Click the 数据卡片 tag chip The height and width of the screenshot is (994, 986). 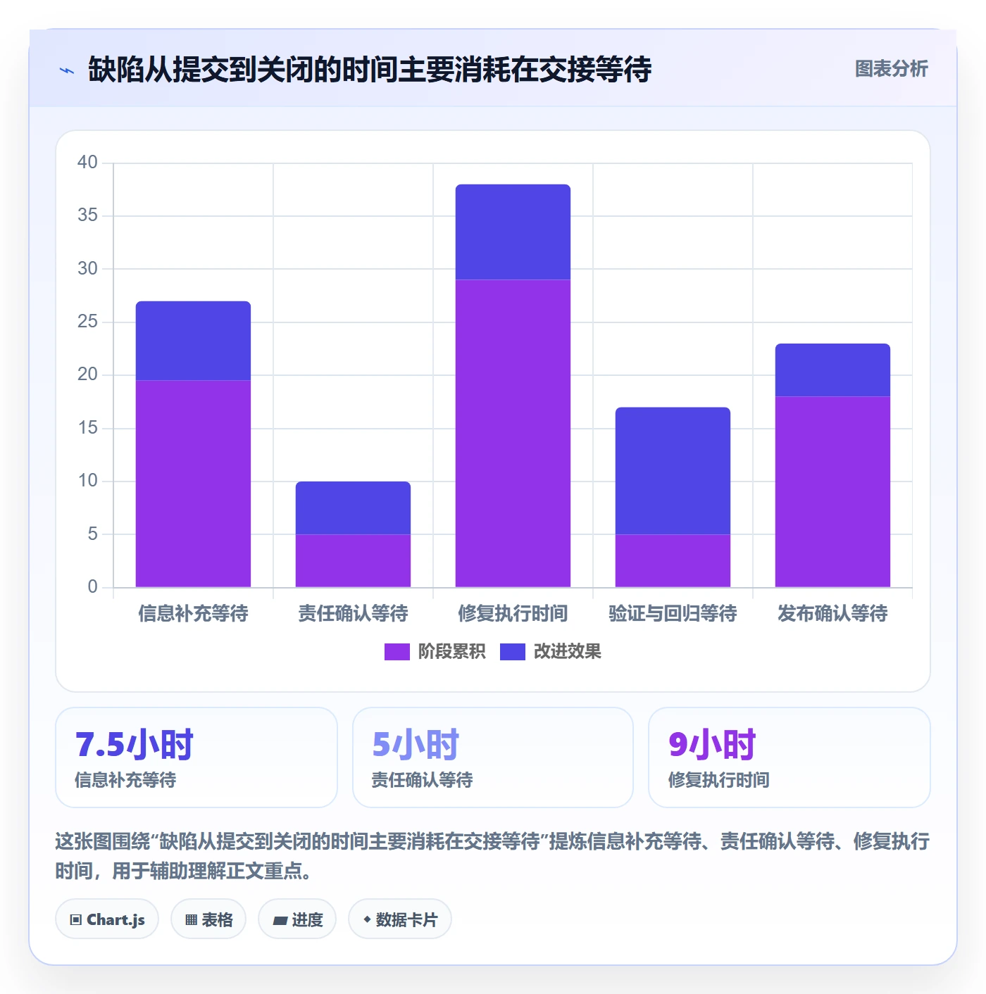pos(400,919)
